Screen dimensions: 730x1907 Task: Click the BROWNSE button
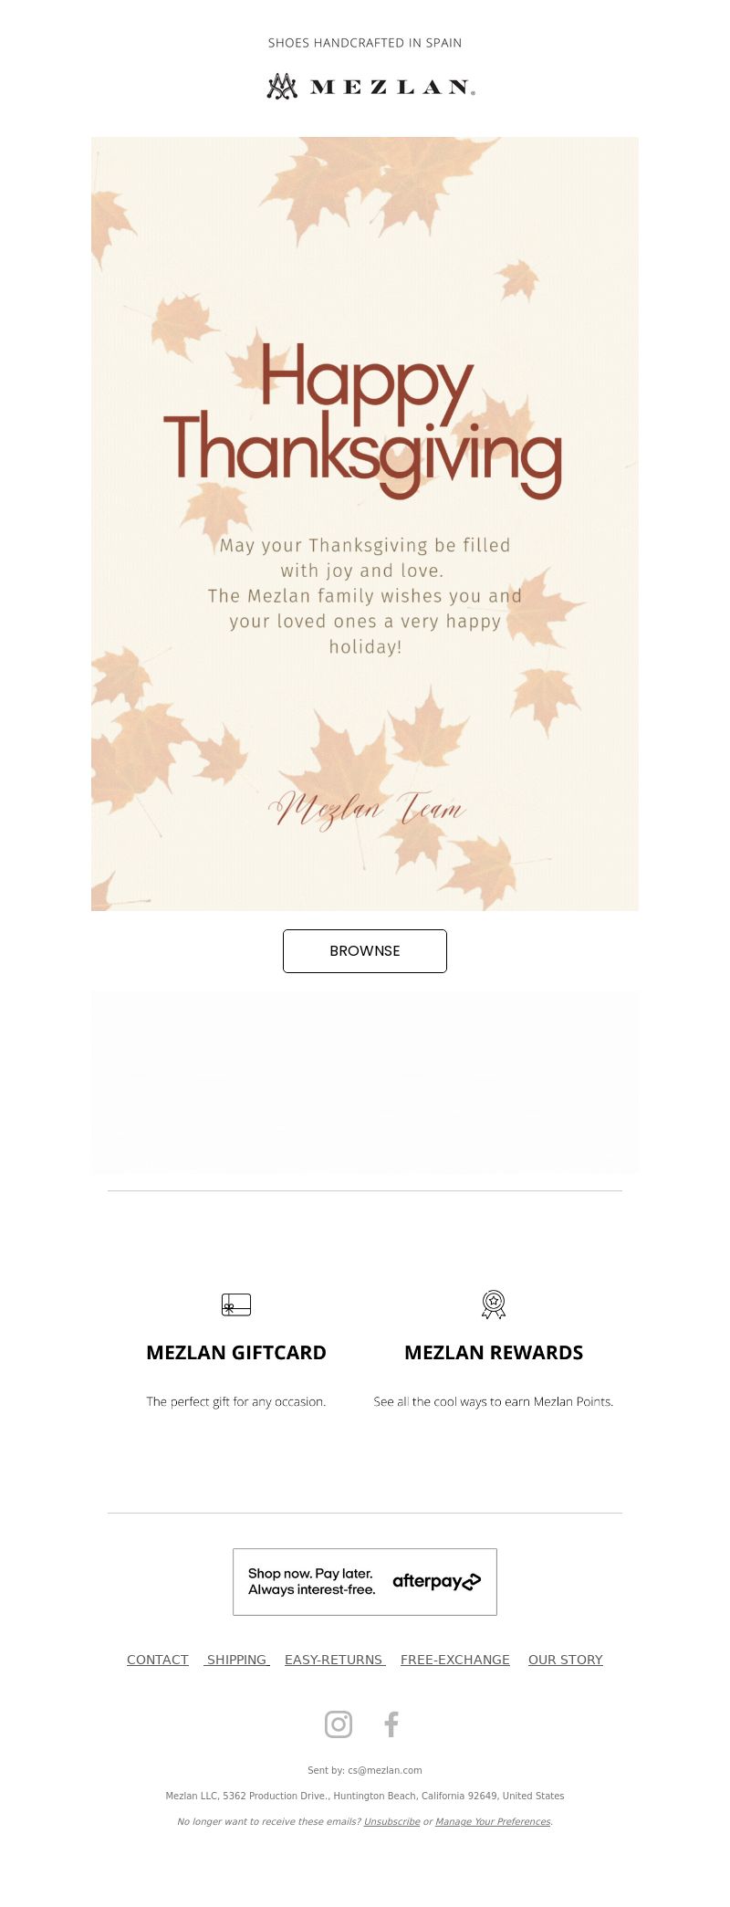(365, 951)
